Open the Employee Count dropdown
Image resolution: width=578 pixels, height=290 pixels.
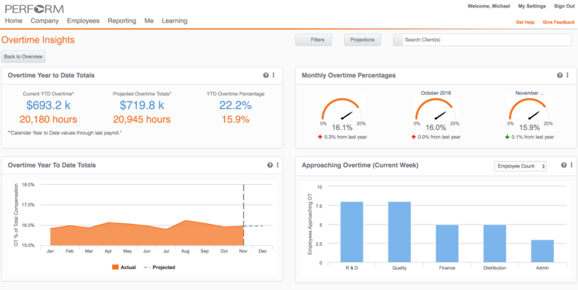click(521, 166)
